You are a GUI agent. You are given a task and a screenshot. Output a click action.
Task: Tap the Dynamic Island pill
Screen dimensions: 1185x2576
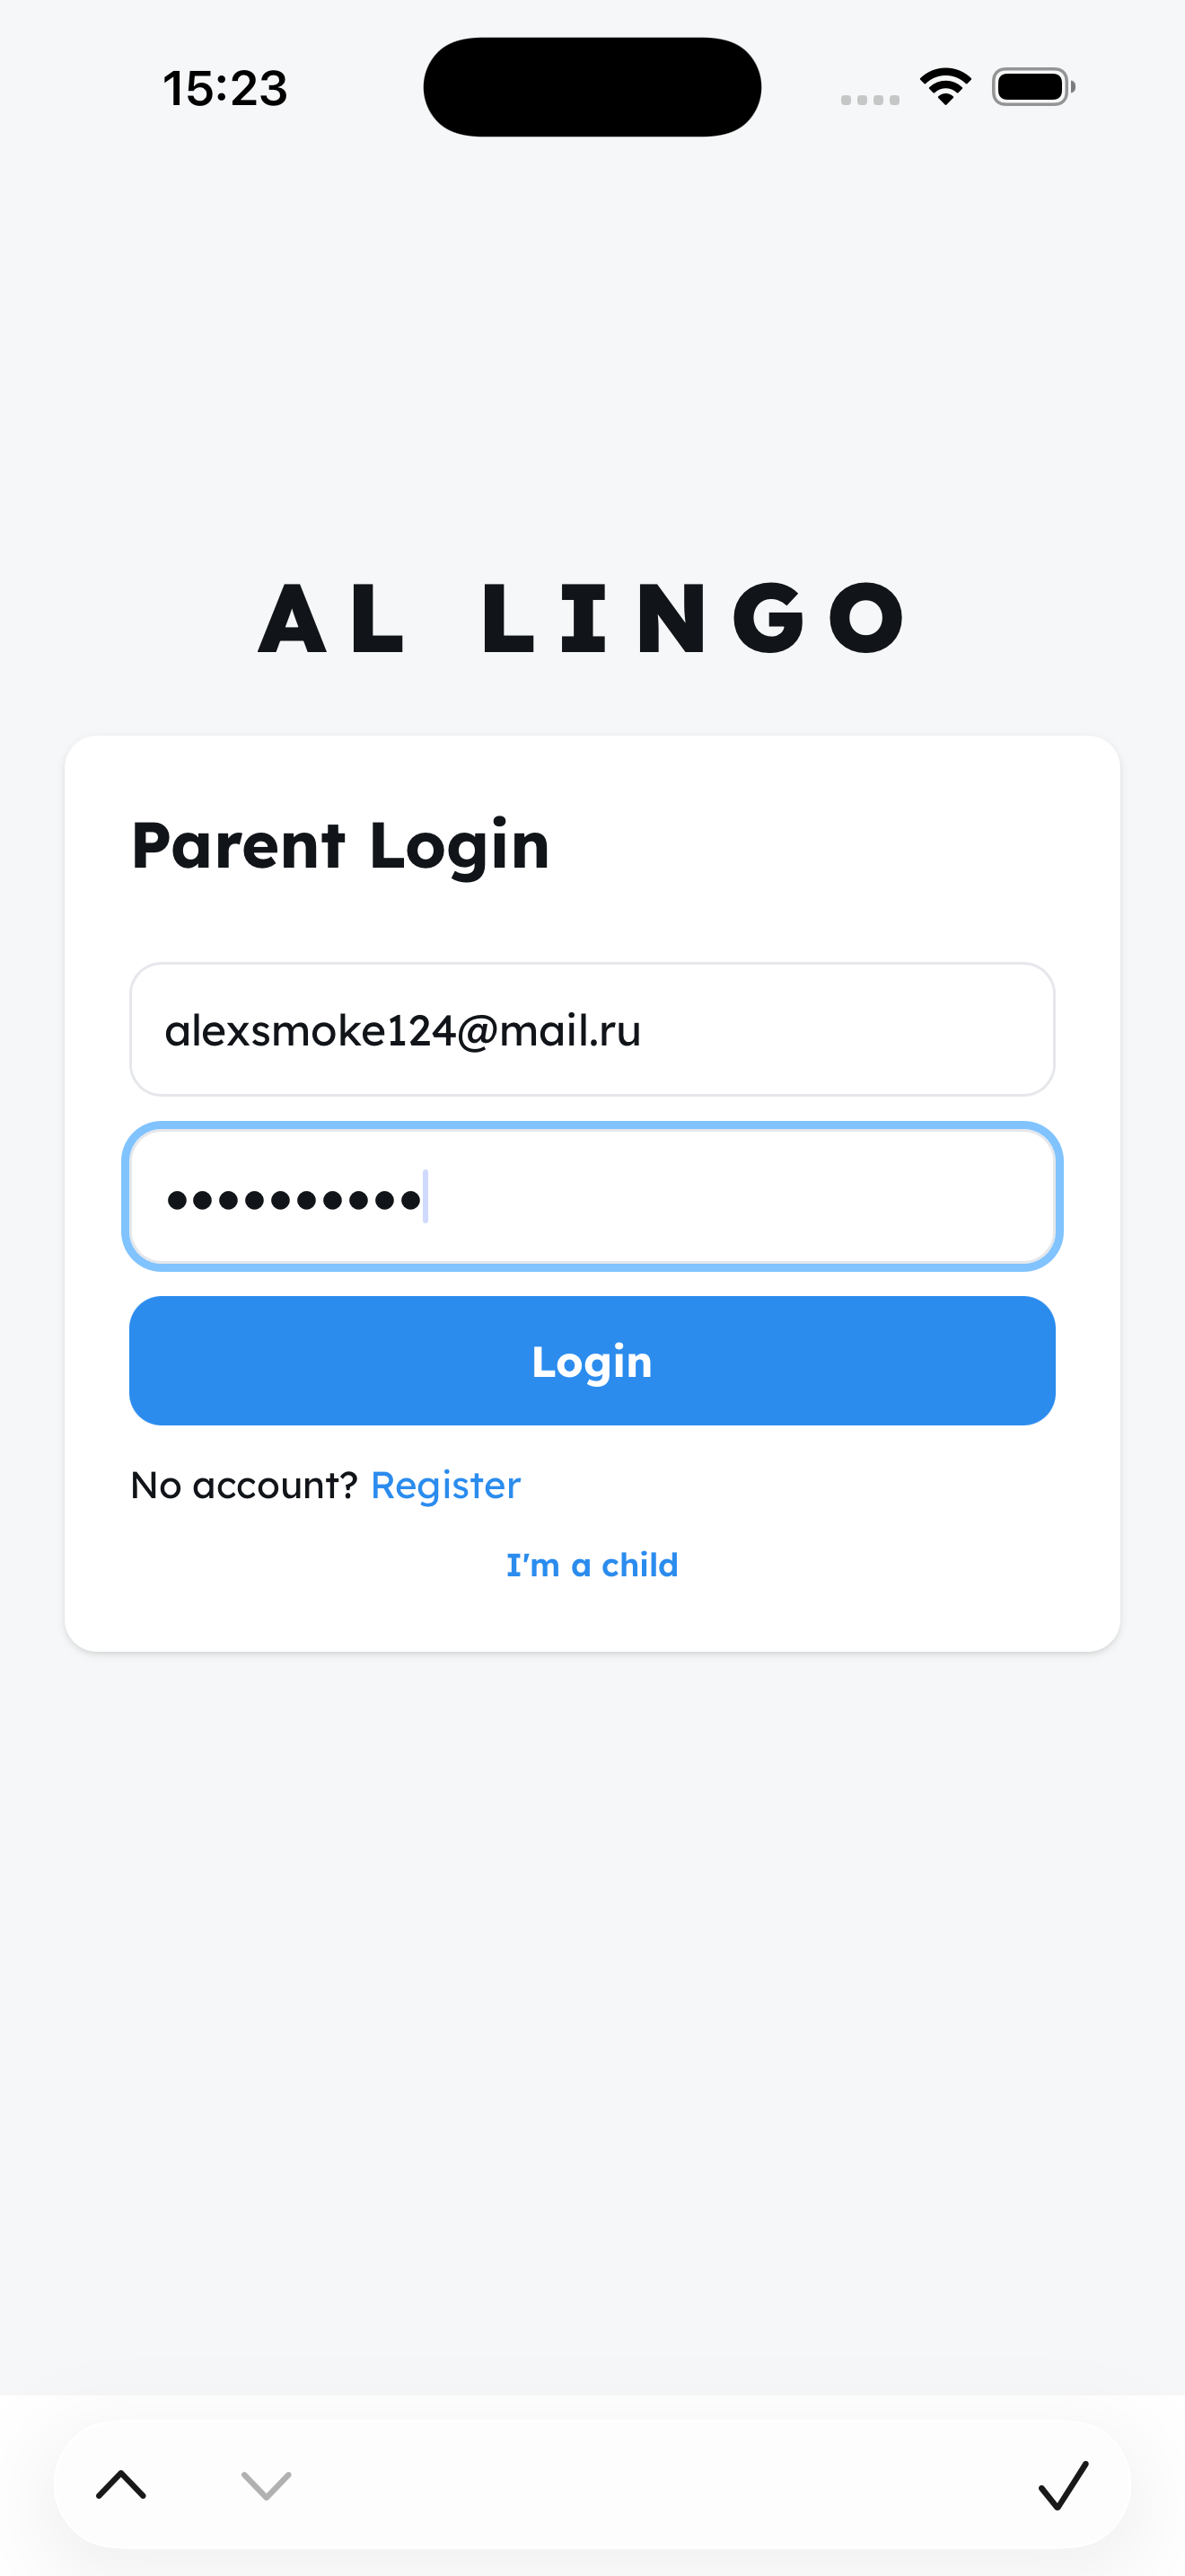click(x=592, y=87)
